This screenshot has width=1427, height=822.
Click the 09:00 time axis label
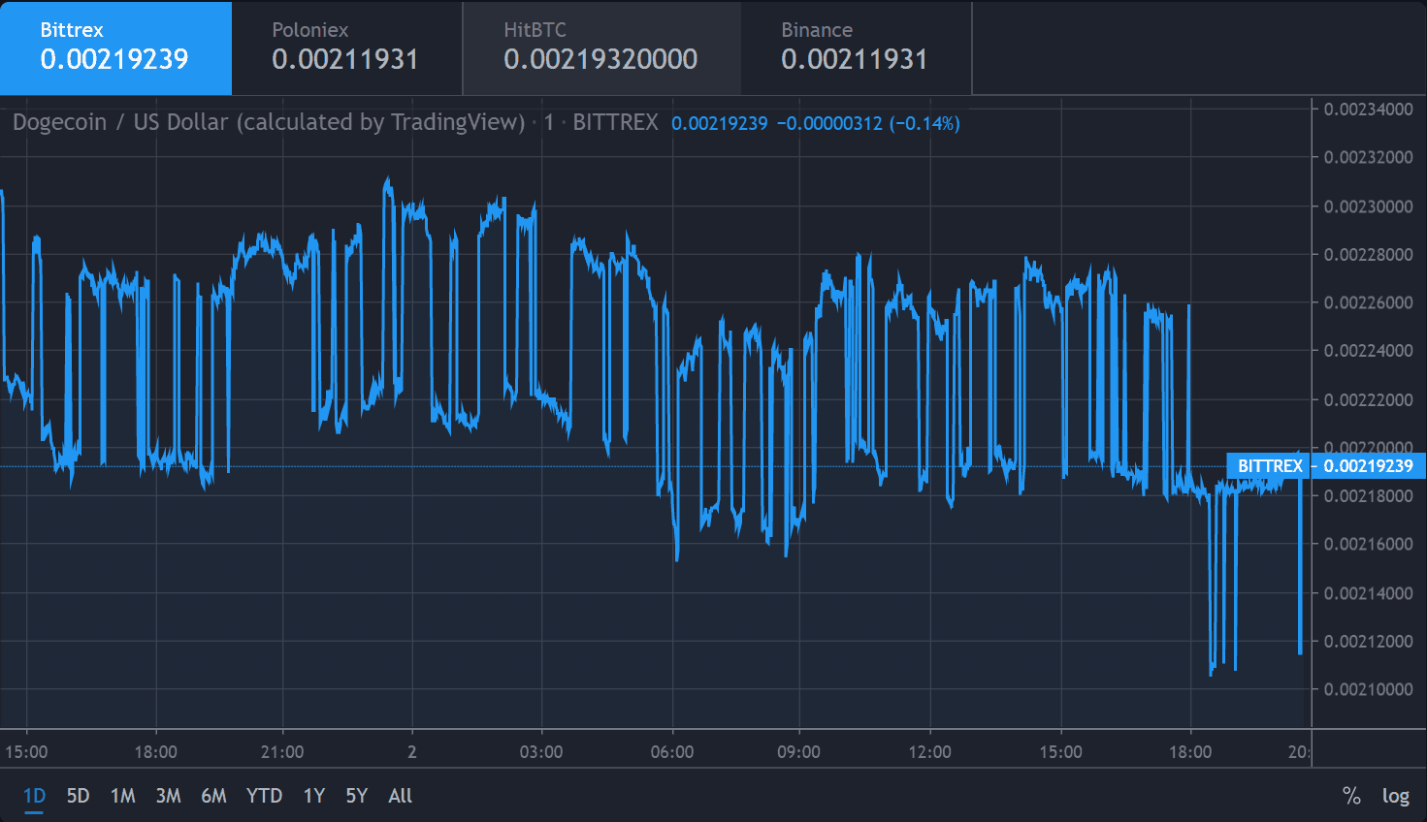[798, 752]
